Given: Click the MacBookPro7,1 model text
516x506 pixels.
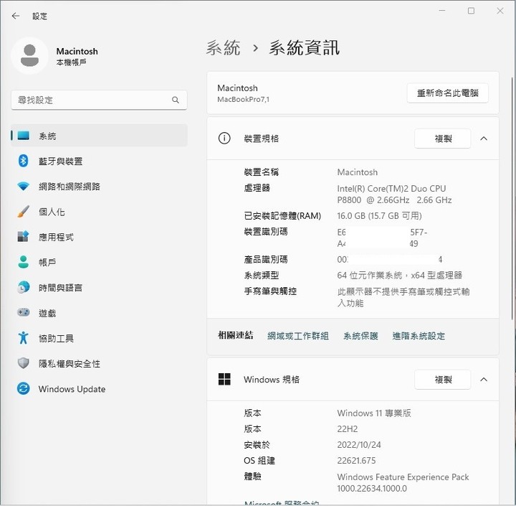Looking at the screenshot, I should tap(243, 99).
